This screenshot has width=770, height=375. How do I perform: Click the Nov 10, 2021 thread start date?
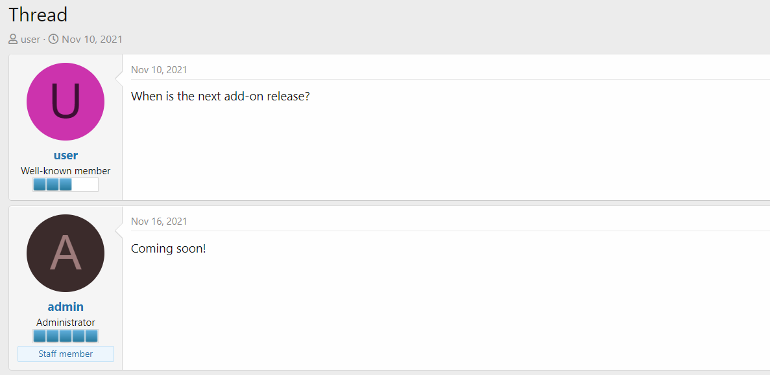tap(92, 40)
